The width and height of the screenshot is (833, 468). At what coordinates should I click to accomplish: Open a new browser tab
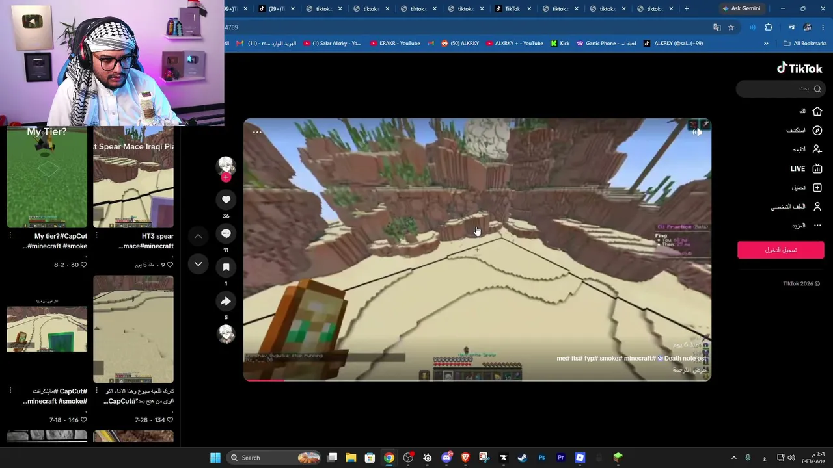[687, 8]
